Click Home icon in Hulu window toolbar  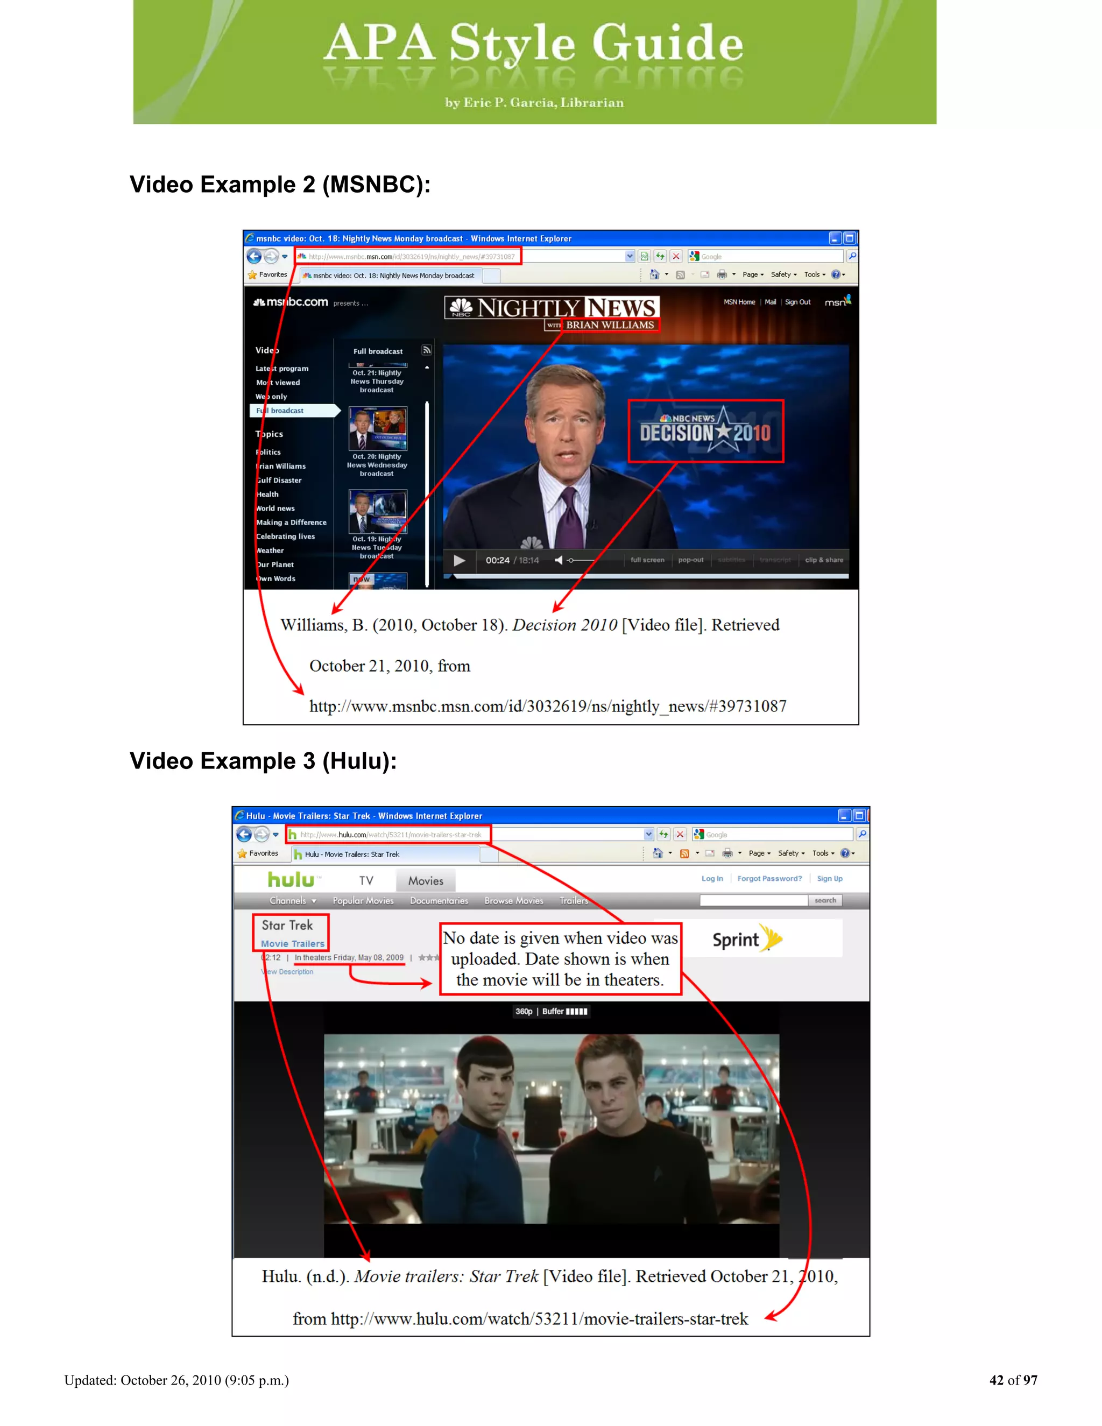tap(658, 853)
